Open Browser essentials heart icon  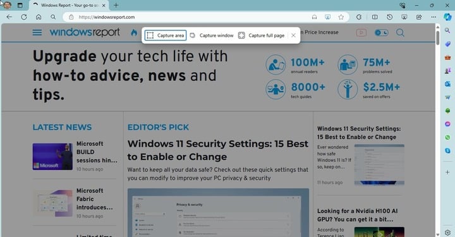pos(402,5)
